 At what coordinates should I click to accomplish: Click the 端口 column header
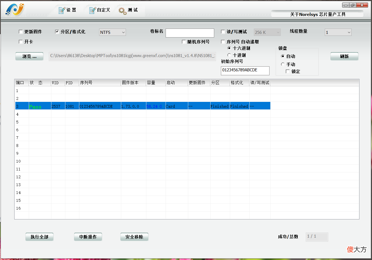coord(22,83)
